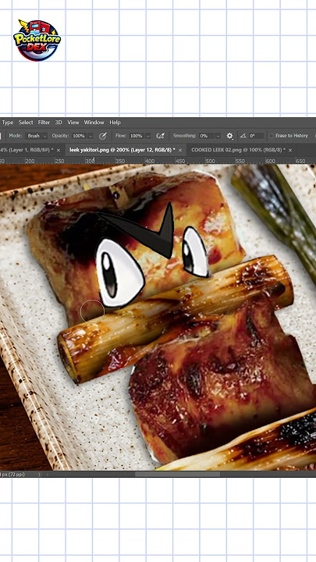Switch to the Layer 1, RGB/8# document tab
Screen dimensions: 316x562
(27, 150)
